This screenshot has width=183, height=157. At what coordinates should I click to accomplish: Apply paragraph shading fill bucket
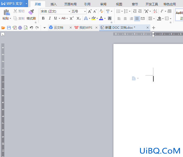click(159, 19)
